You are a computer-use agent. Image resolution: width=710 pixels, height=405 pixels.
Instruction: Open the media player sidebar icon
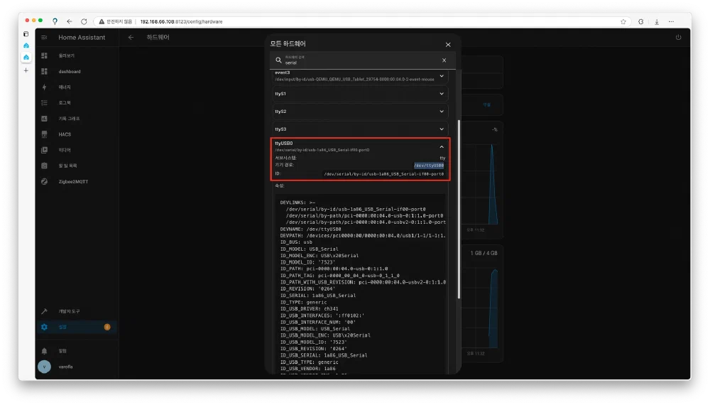(x=44, y=150)
